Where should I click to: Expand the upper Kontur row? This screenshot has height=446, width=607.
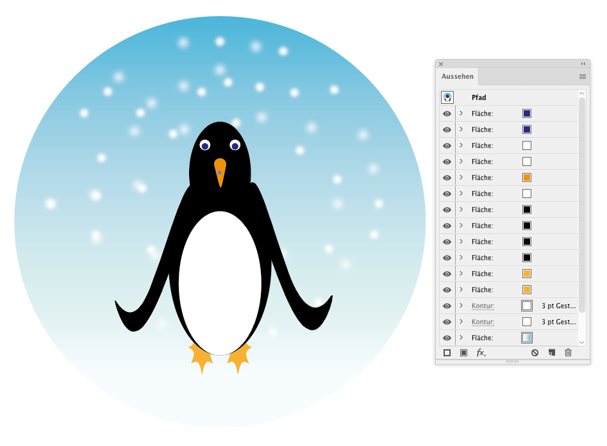click(x=461, y=306)
